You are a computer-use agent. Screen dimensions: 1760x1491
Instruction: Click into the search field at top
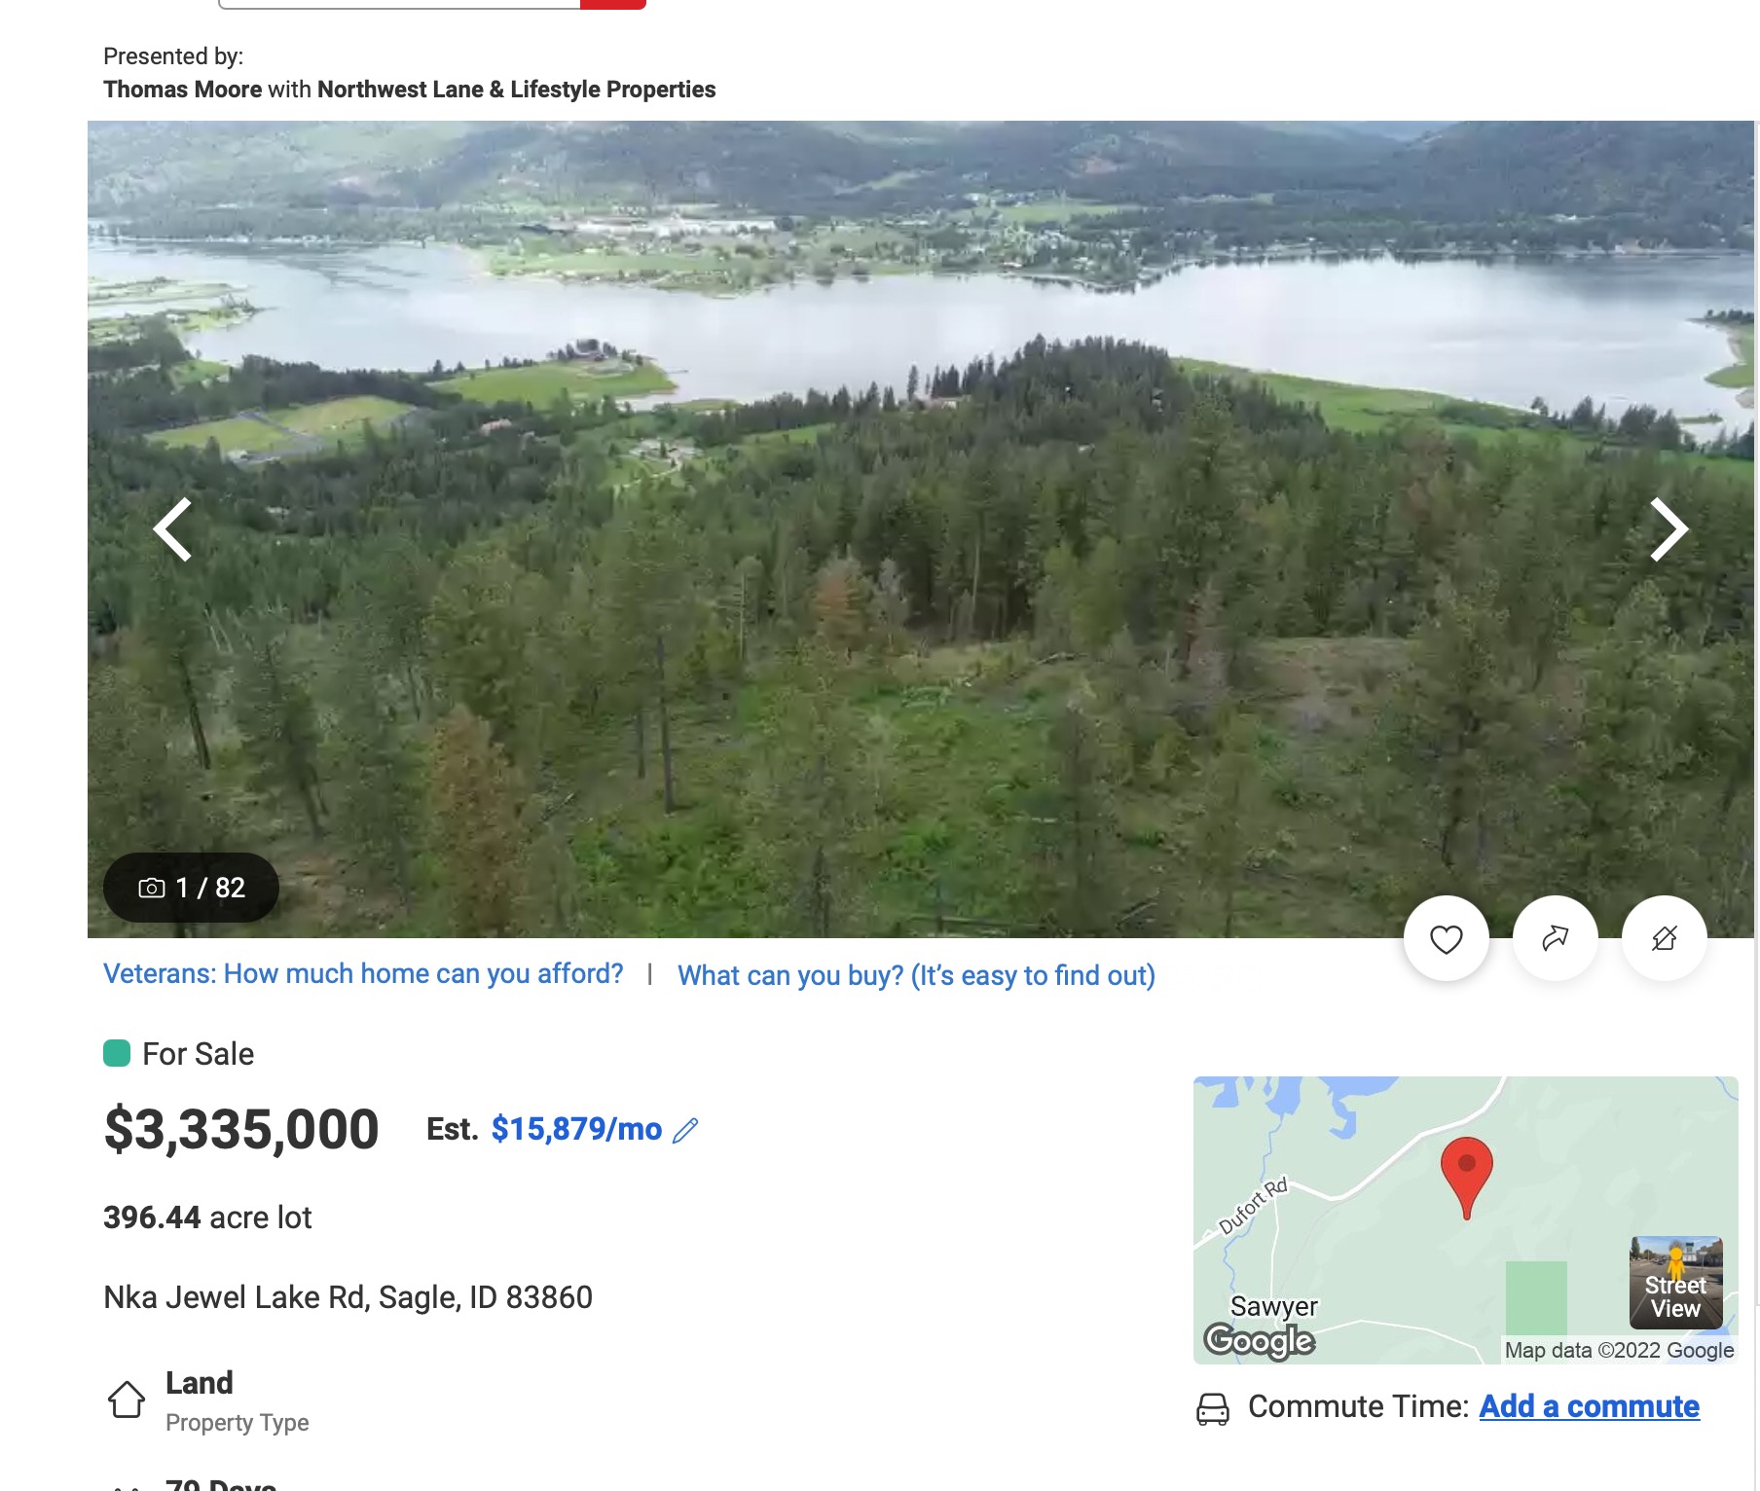coord(399,3)
